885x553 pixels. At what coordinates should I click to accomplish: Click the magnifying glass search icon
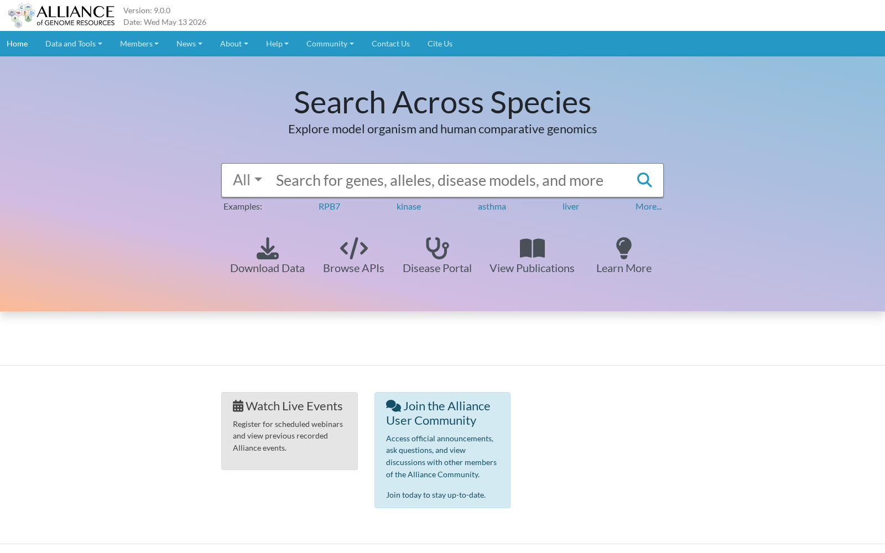pyautogui.click(x=644, y=180)
